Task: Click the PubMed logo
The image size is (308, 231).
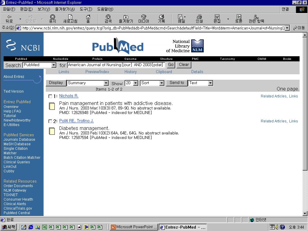Action: coord(118,46)
